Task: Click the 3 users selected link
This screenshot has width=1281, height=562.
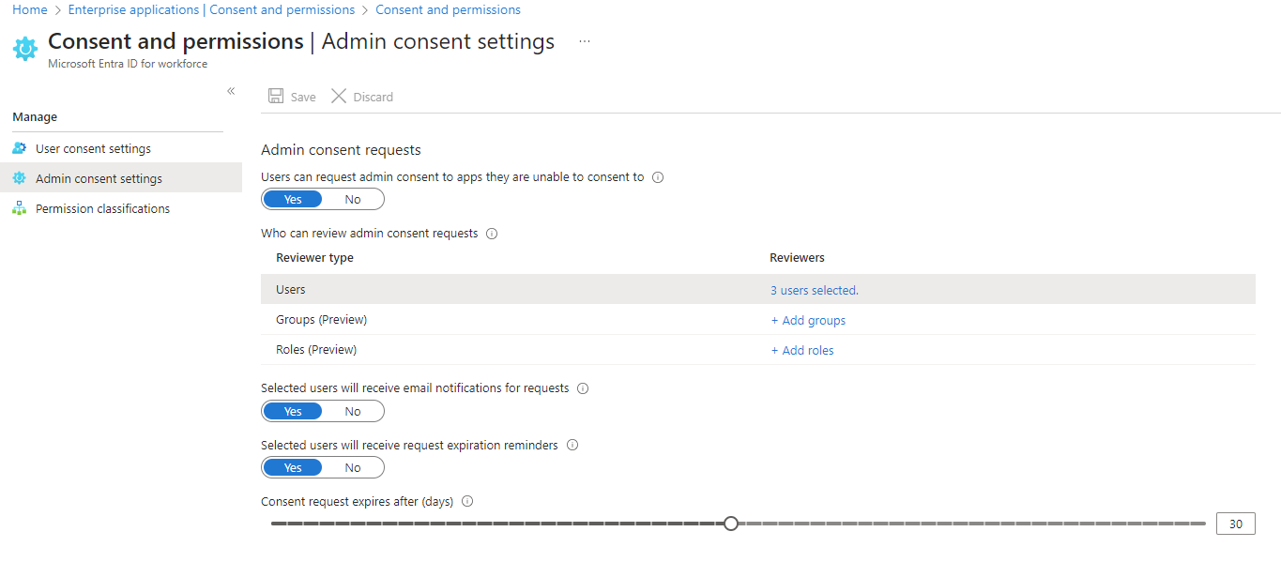Action: point(814,291)
